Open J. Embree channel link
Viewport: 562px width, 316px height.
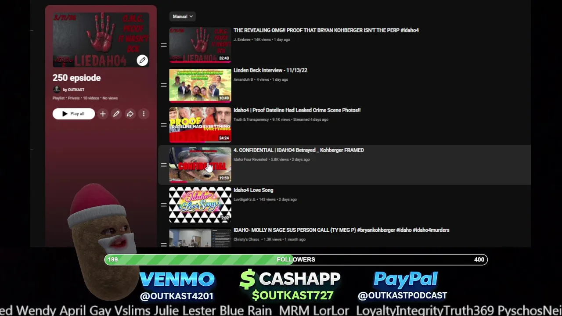pos(242,39)
